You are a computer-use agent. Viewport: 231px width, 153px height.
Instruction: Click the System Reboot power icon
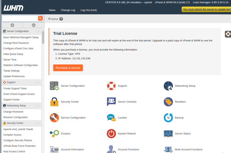point(111,134)
